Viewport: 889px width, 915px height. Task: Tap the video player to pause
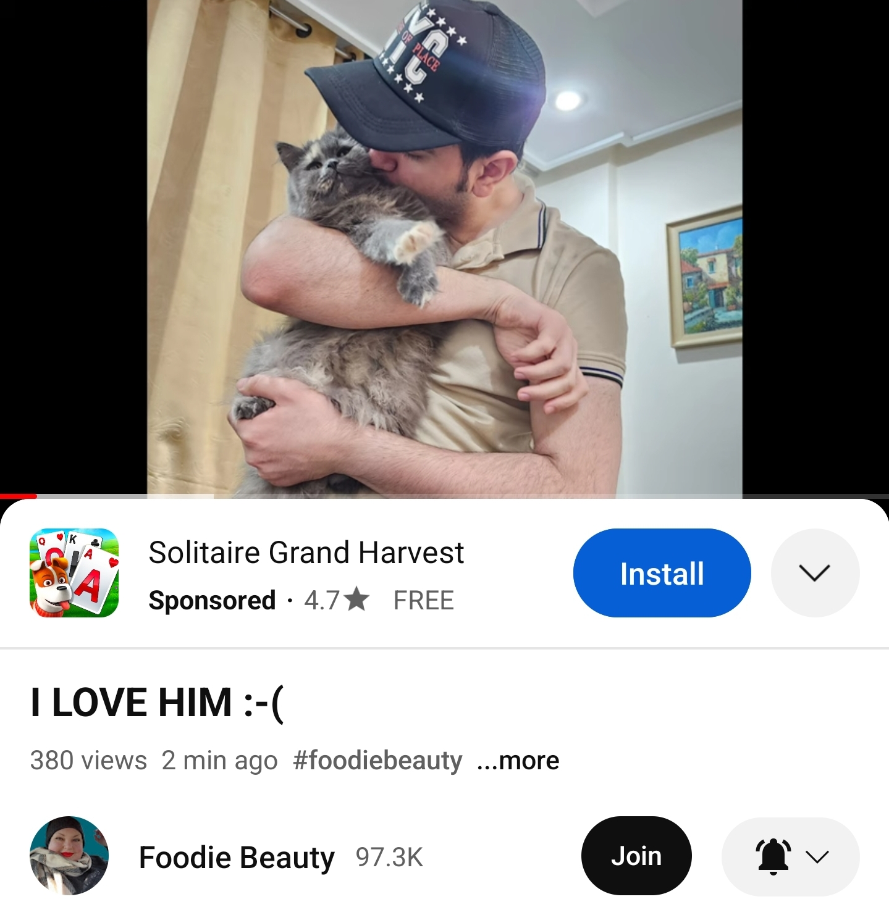(x=444, y=247)
